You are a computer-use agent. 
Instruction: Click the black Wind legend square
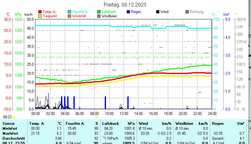158,12
